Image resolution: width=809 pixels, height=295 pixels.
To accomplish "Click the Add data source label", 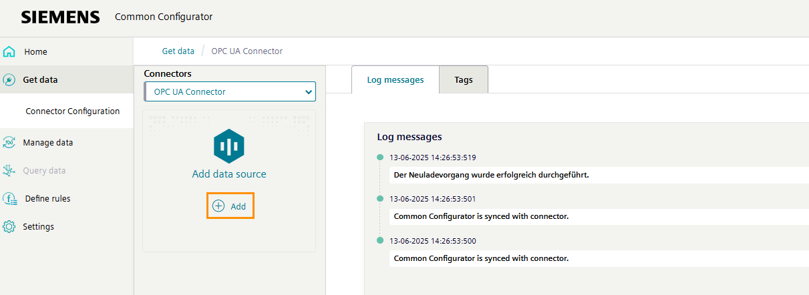I will (229, 174).
